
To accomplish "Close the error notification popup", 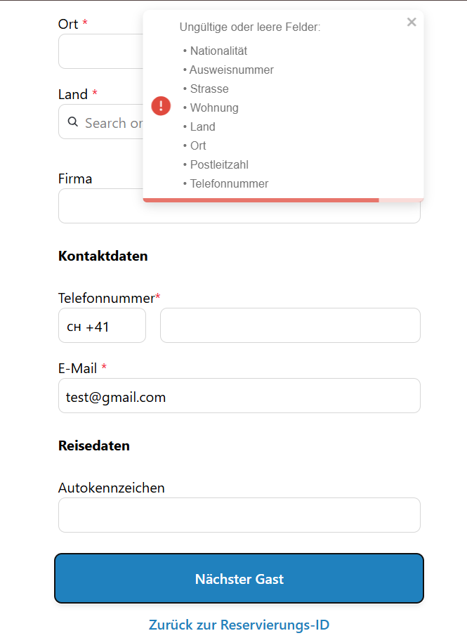I will click(412, 22).
